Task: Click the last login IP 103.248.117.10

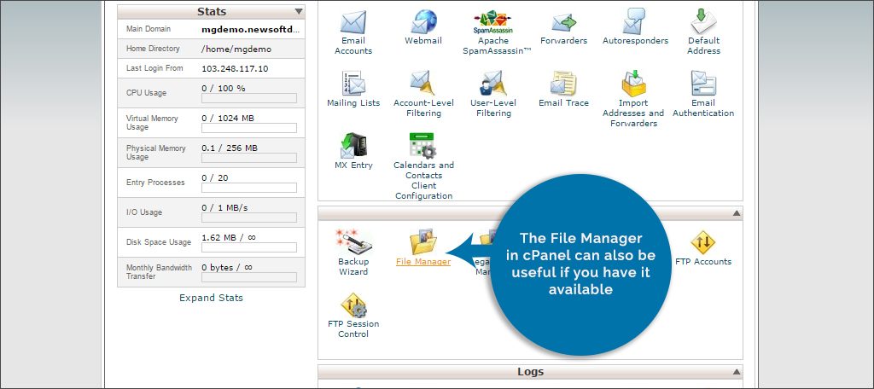Action: tap(235, 68)
